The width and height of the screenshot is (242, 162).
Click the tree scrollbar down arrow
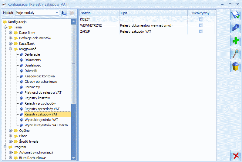tap(73, 158)
